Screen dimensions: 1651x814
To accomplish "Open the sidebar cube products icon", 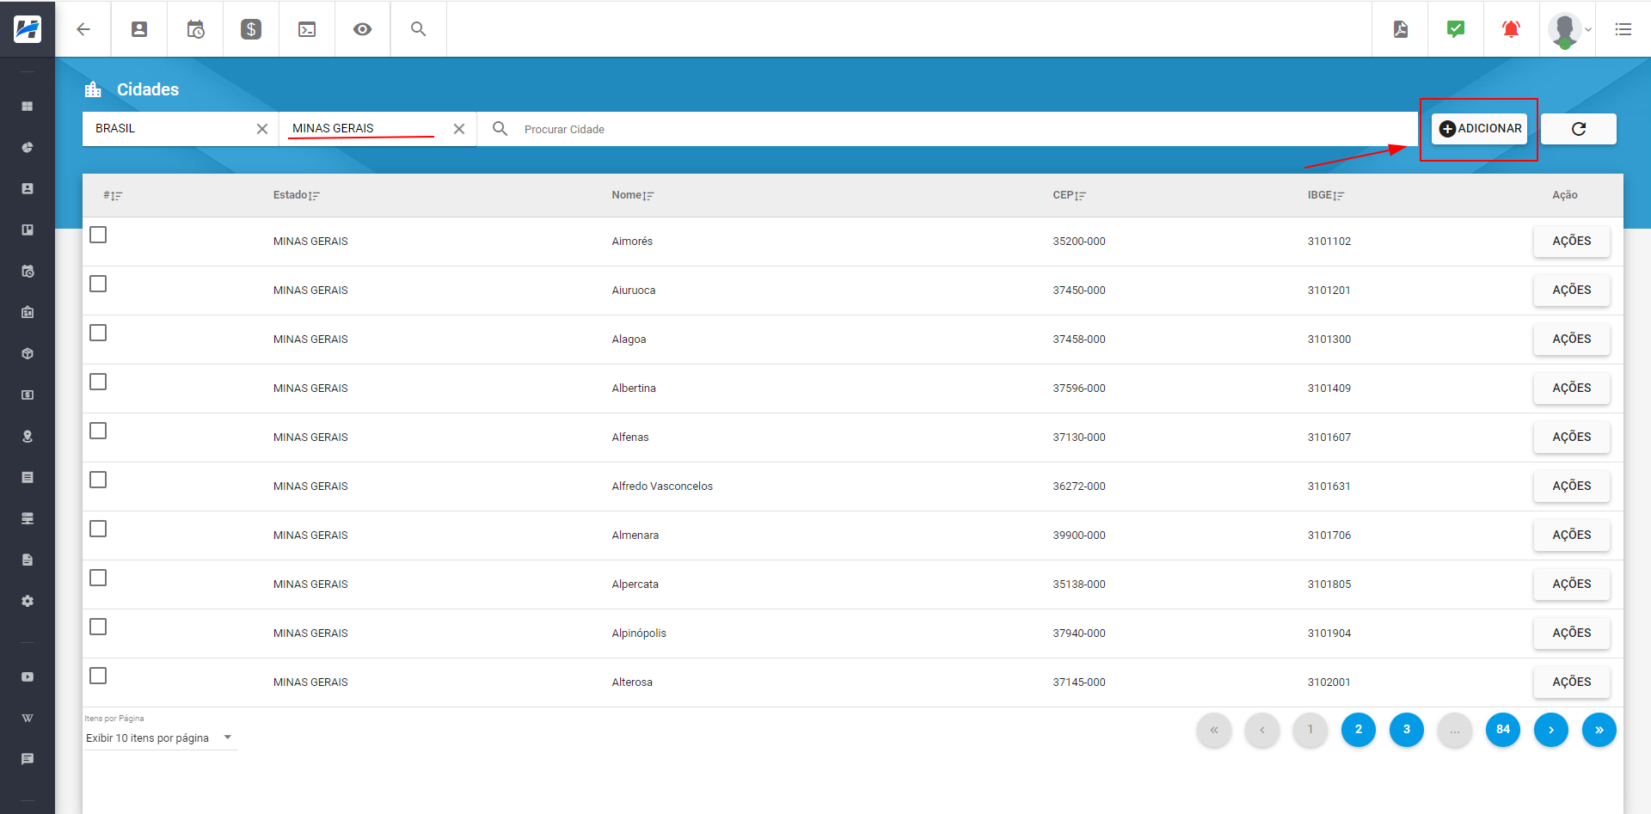I will pos(28,353).
